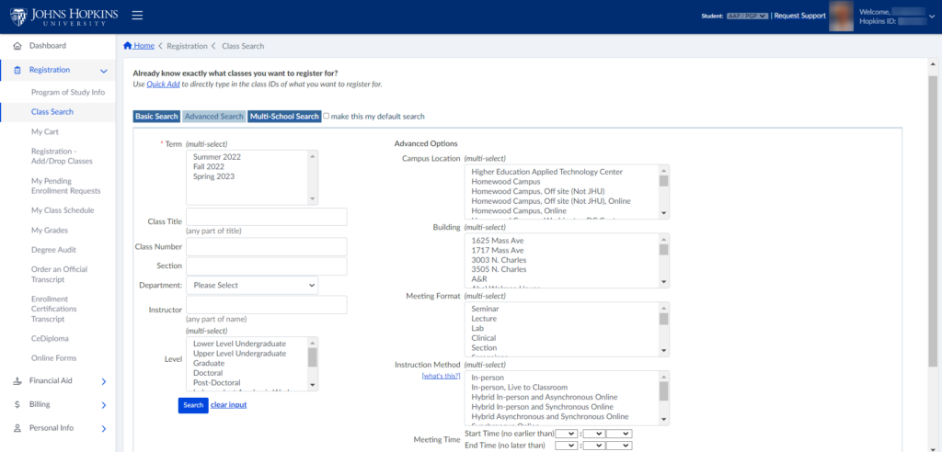942x452 pixels.
Task: Click the main page vertical scrollbar
Action: (933, 220)
